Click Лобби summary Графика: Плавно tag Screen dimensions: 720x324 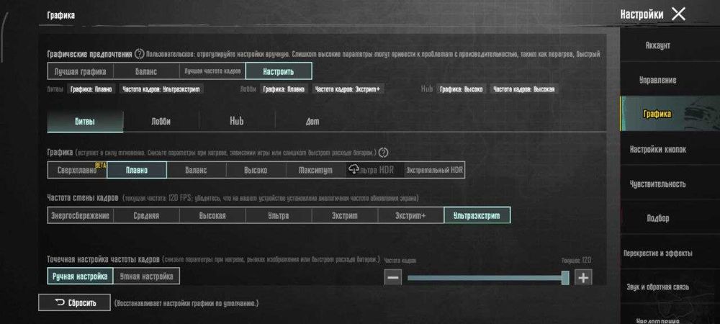click(284, 89)
